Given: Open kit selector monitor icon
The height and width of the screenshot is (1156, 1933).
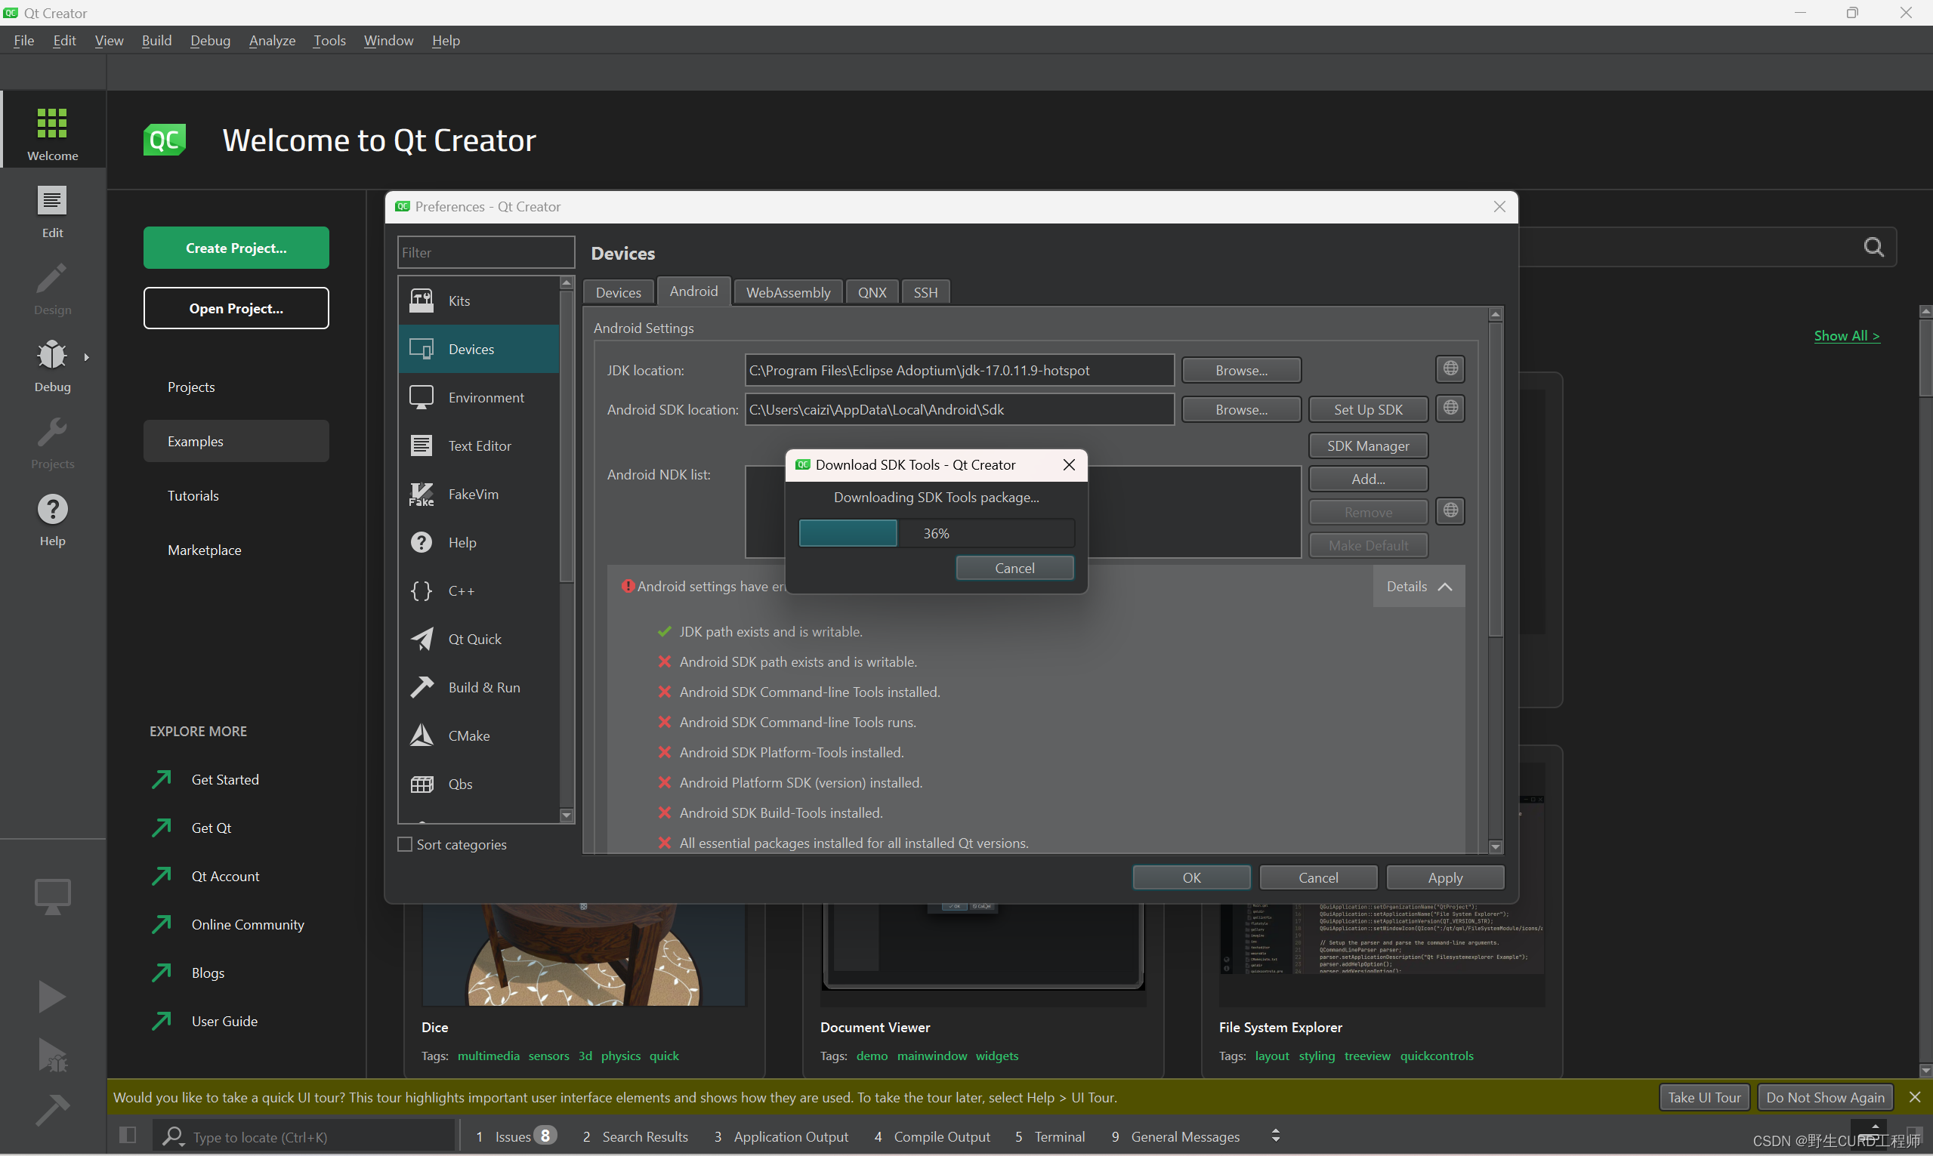Looking at the screenshot, I should (x=52, y=896).
